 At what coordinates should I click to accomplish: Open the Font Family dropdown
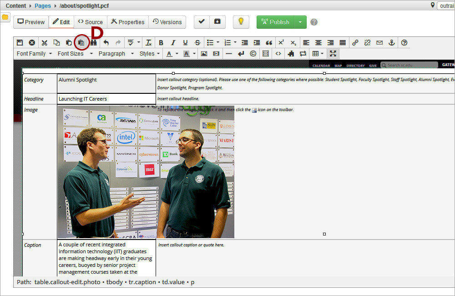point(34,53)
